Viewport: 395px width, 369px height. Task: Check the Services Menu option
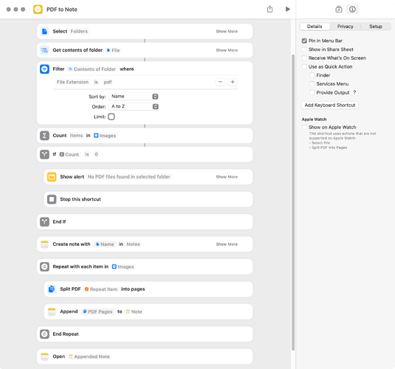click(x=312, y=84)
